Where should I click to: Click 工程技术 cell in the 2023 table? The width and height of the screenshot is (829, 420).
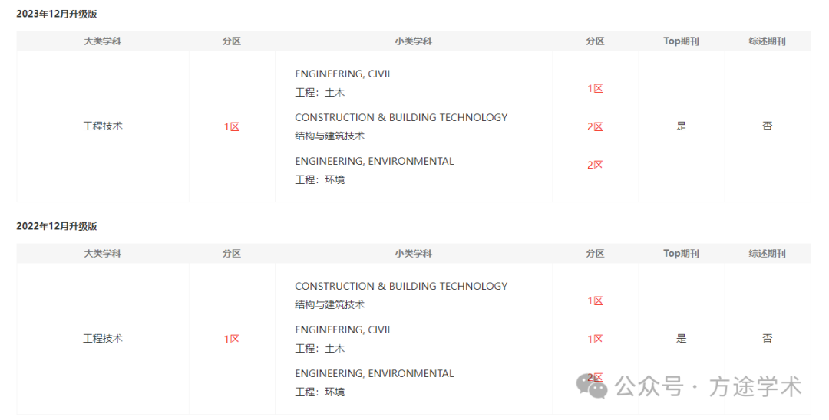pyautogui.click(x=103, y=126)
